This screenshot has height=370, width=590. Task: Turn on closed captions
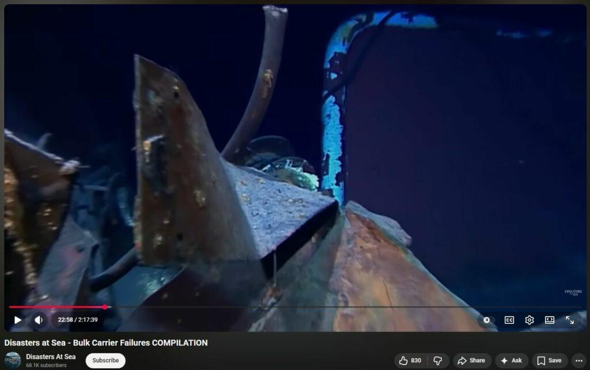509,320
